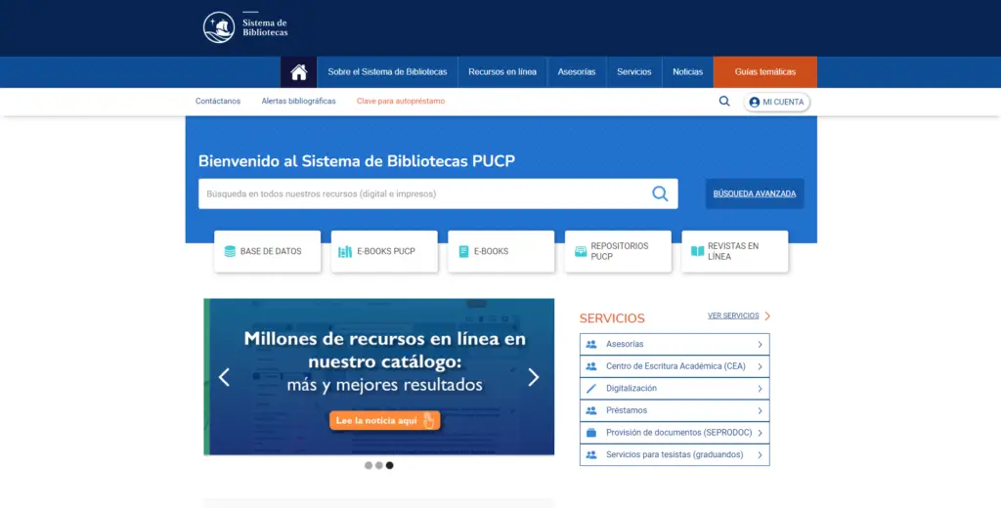Image resolution: width=1001 pixels, height=508 pixels.
Task: Click the pencil icon beside Digitalización
Action: coord(591,388)
